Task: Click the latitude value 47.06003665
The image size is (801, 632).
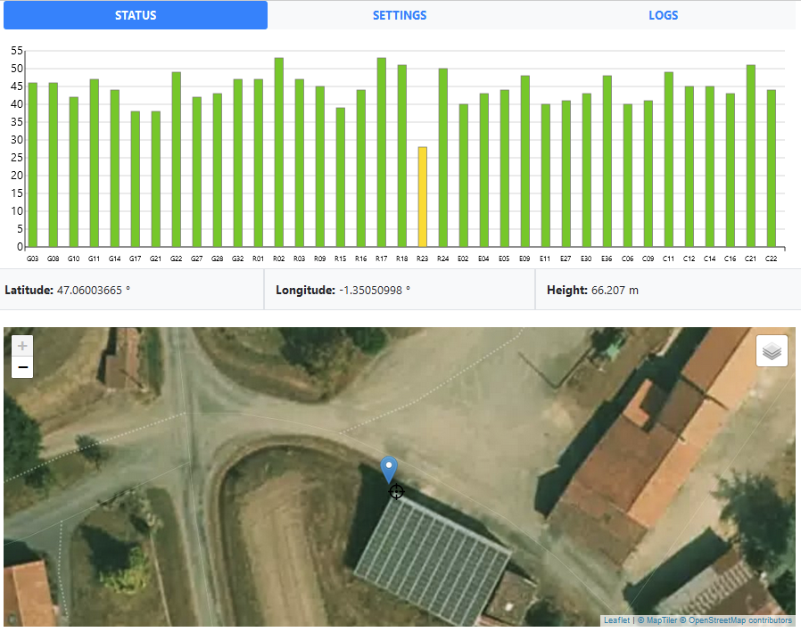Action: [94, 290]
